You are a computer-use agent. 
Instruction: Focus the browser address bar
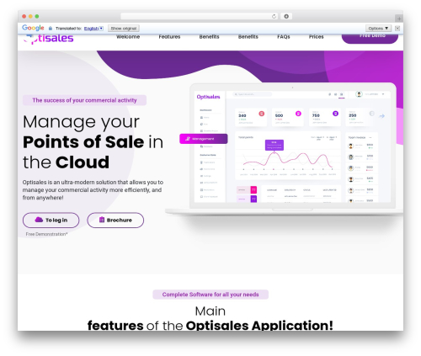point(196,17)
